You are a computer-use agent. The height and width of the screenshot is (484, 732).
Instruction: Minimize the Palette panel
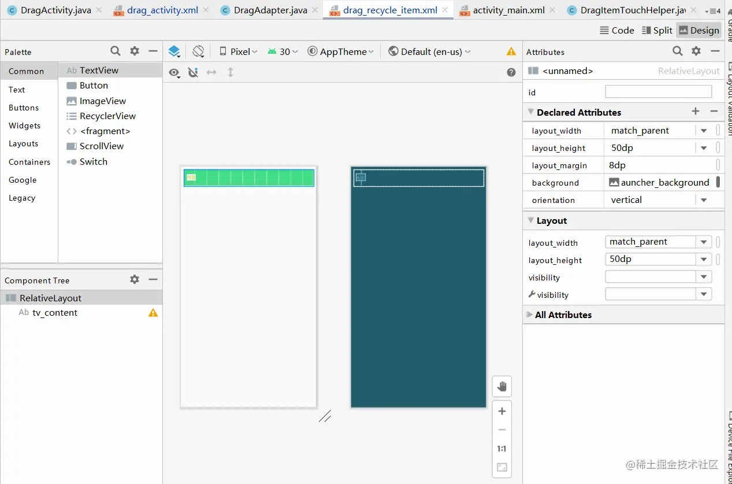pyautogui.click(x=153, y=51)
